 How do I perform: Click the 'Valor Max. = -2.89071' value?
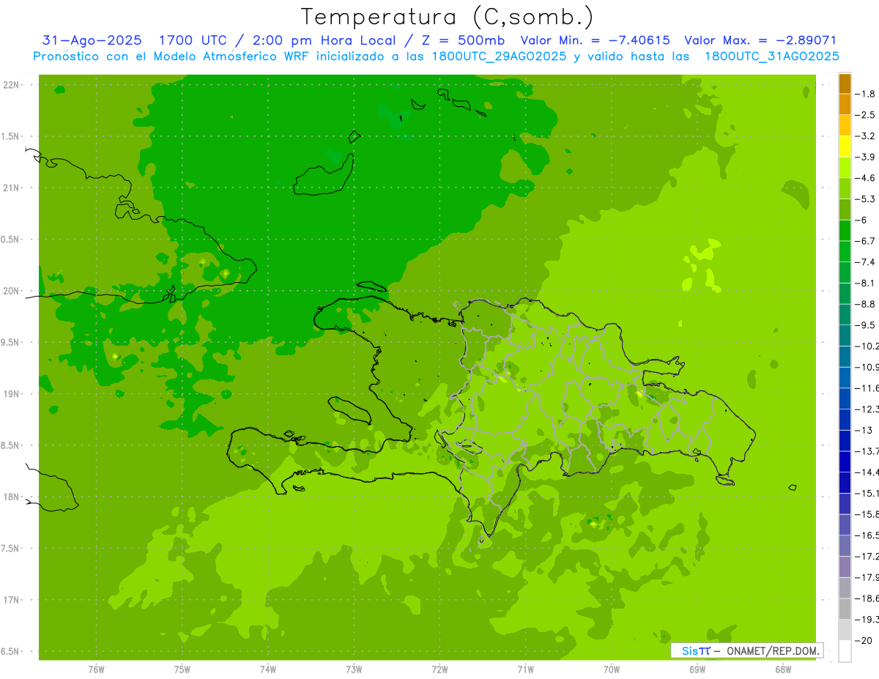tap(760, 40)
